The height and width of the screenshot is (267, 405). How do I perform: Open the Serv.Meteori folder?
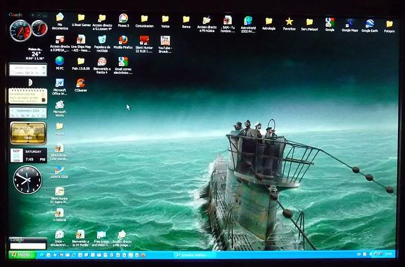(x=309, y=25)
